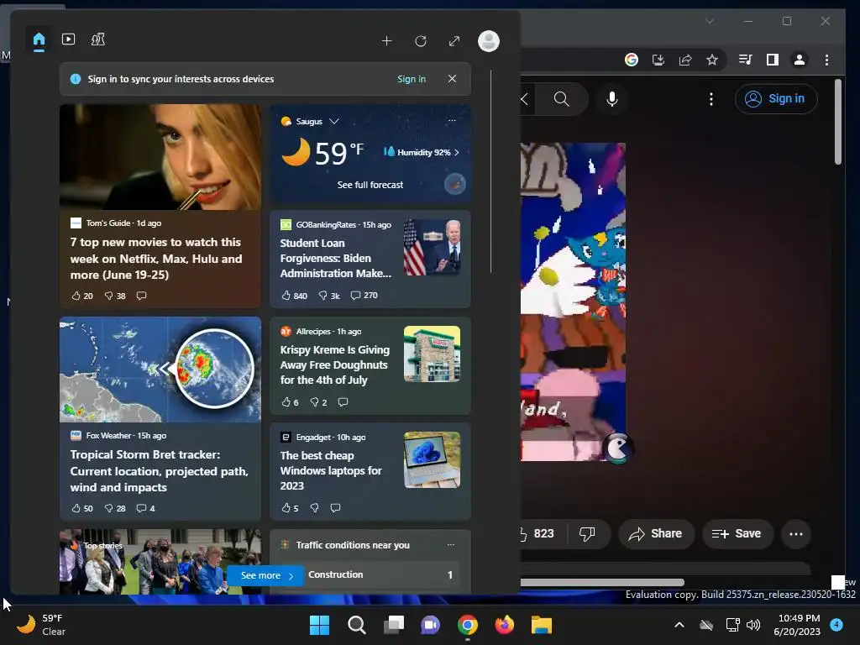Open comments on Student Loan article
Viewport: 860px width, 645px height.
[364, 295]
